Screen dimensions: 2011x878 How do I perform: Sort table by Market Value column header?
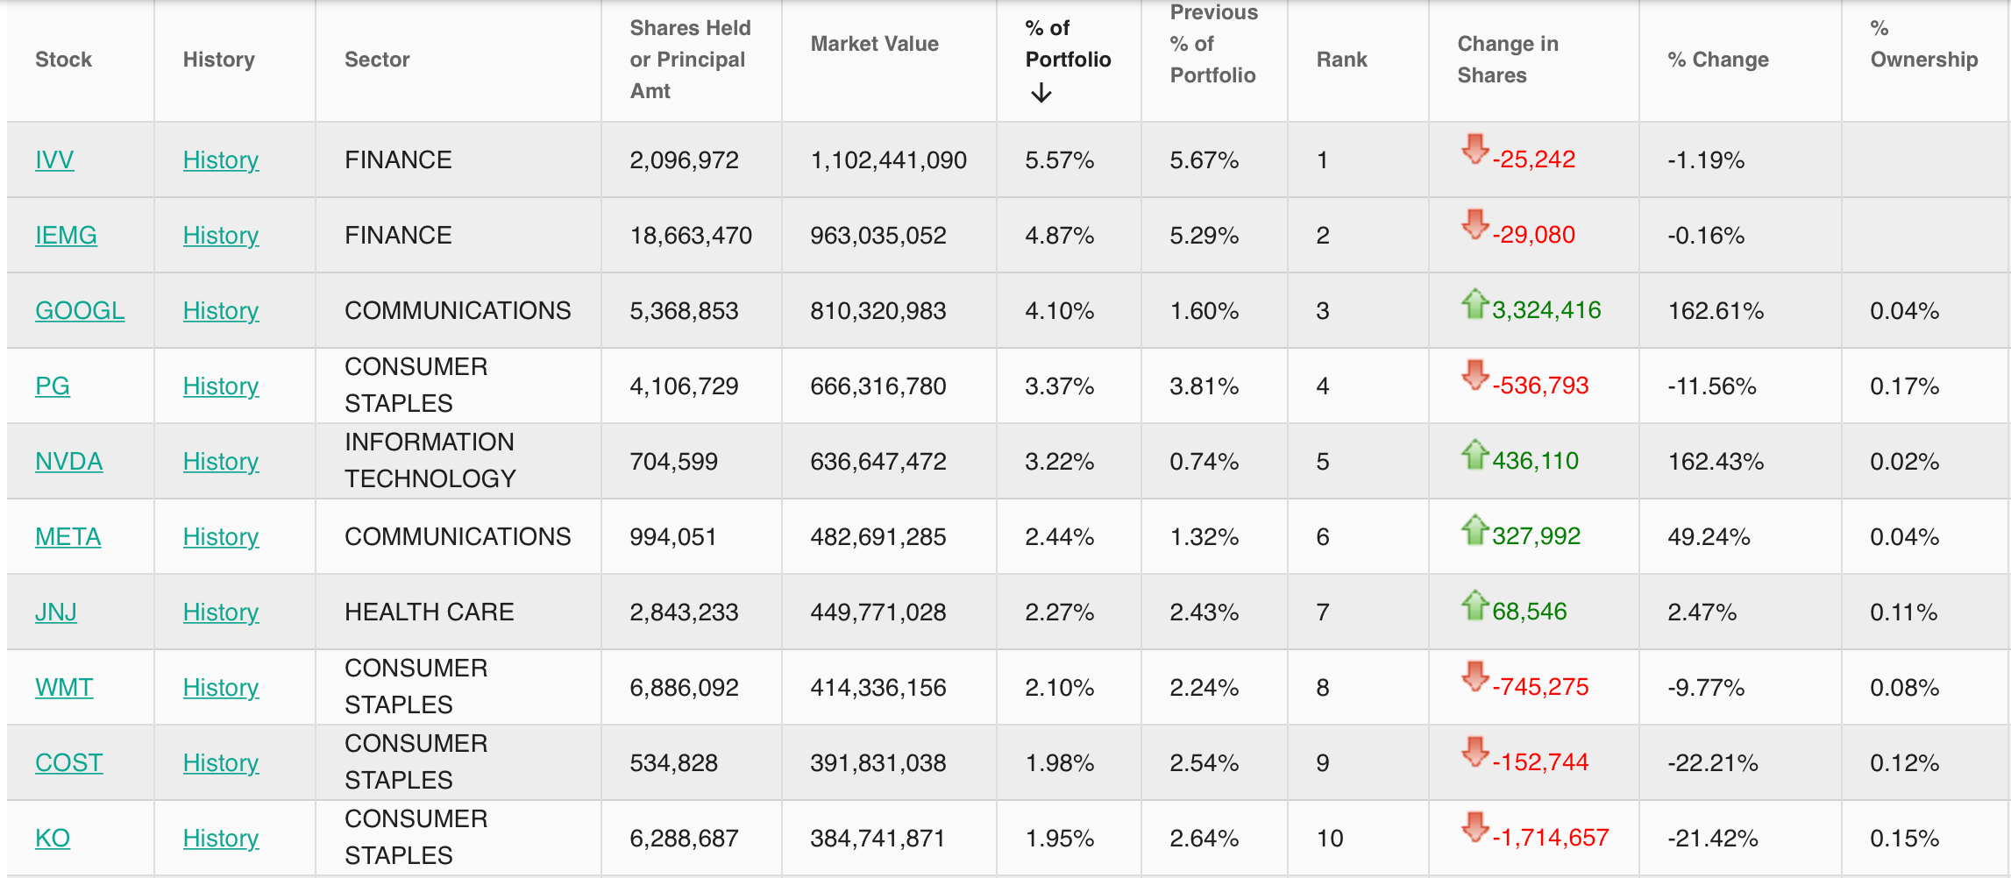(874, 44)
